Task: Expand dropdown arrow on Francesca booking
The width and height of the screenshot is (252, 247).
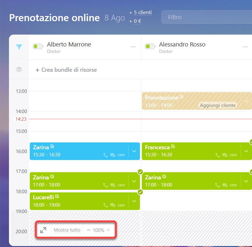Action: pyautogui.click(x=246, y=151)
